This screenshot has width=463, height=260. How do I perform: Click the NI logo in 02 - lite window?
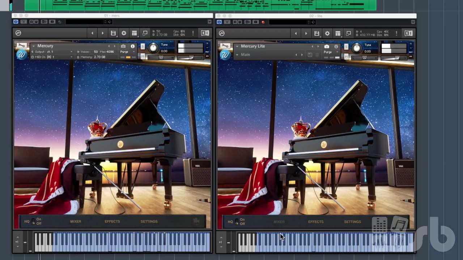point(409,33)
